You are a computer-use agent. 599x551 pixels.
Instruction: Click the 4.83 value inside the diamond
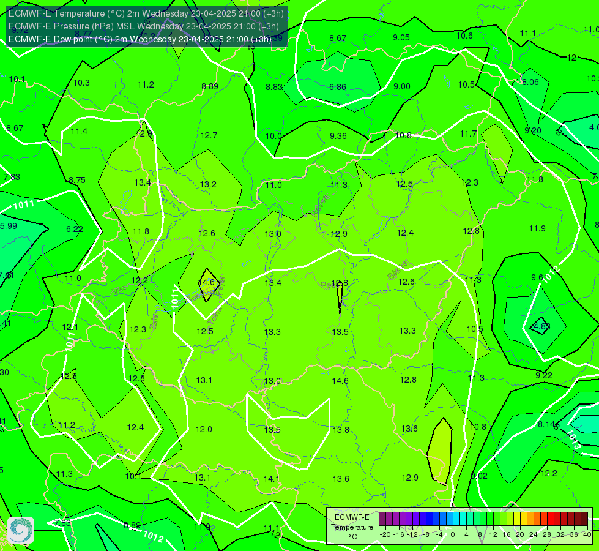click(541, 326)
